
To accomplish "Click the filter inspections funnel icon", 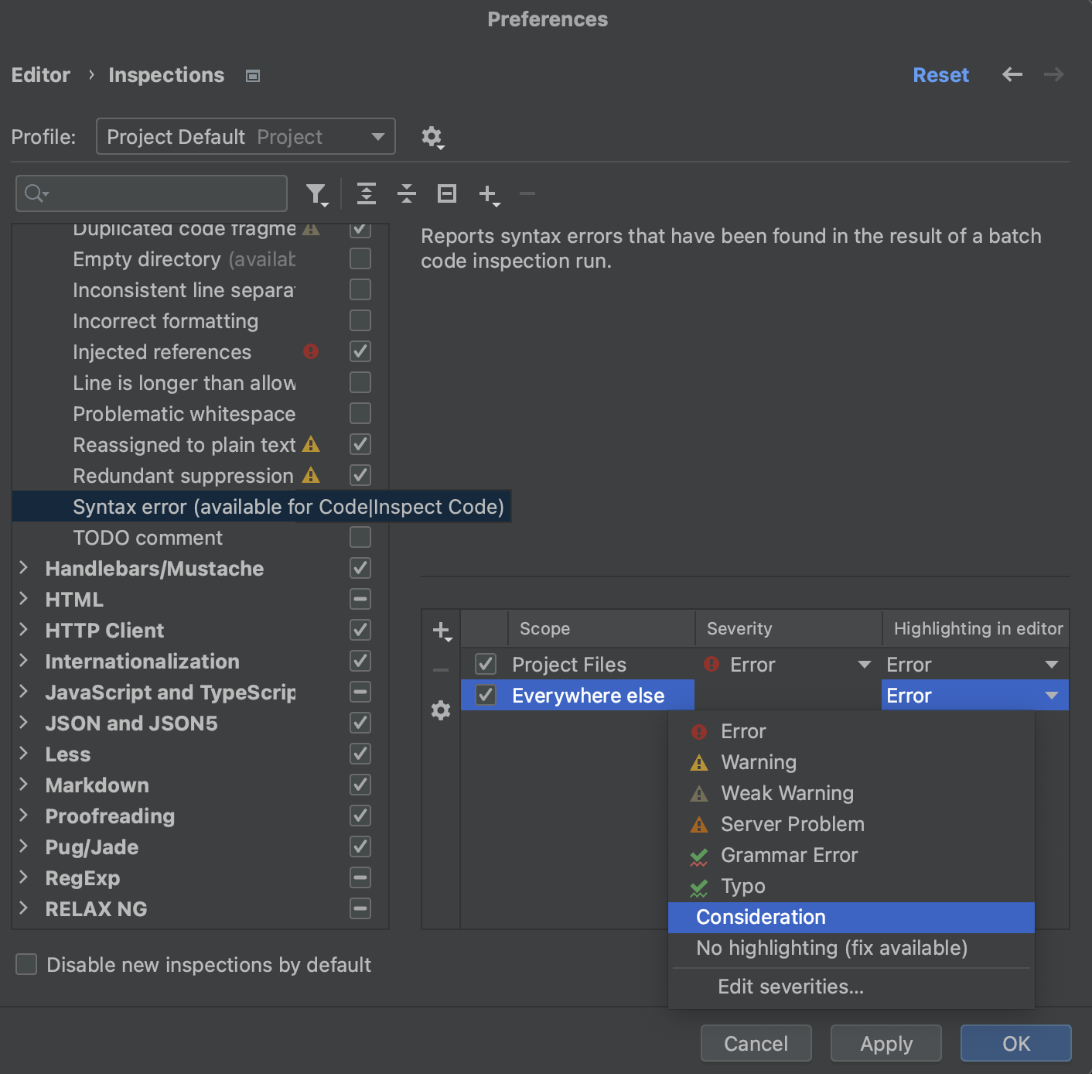I will 316,193.
